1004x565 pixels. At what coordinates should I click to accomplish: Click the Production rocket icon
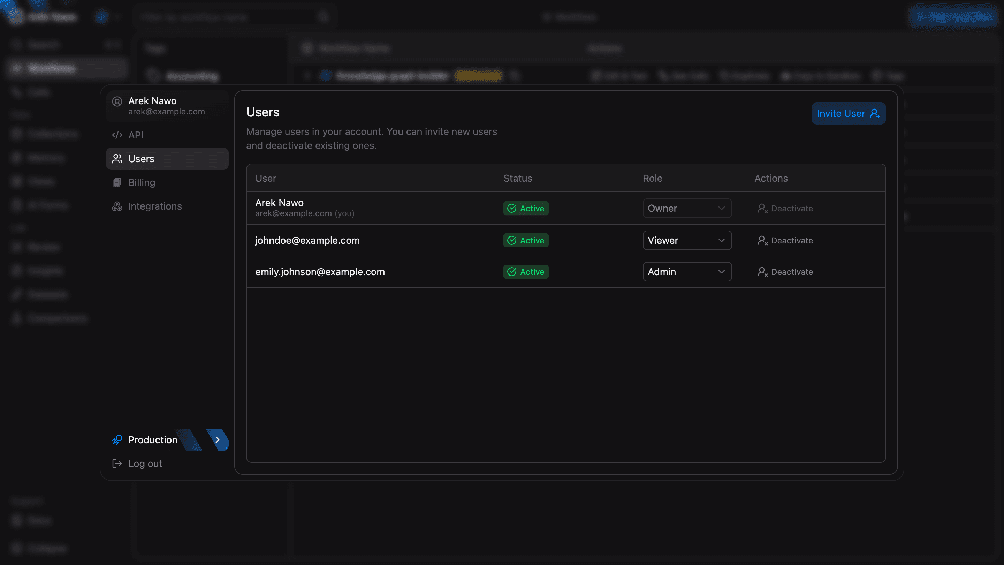(x=117, y=440)
